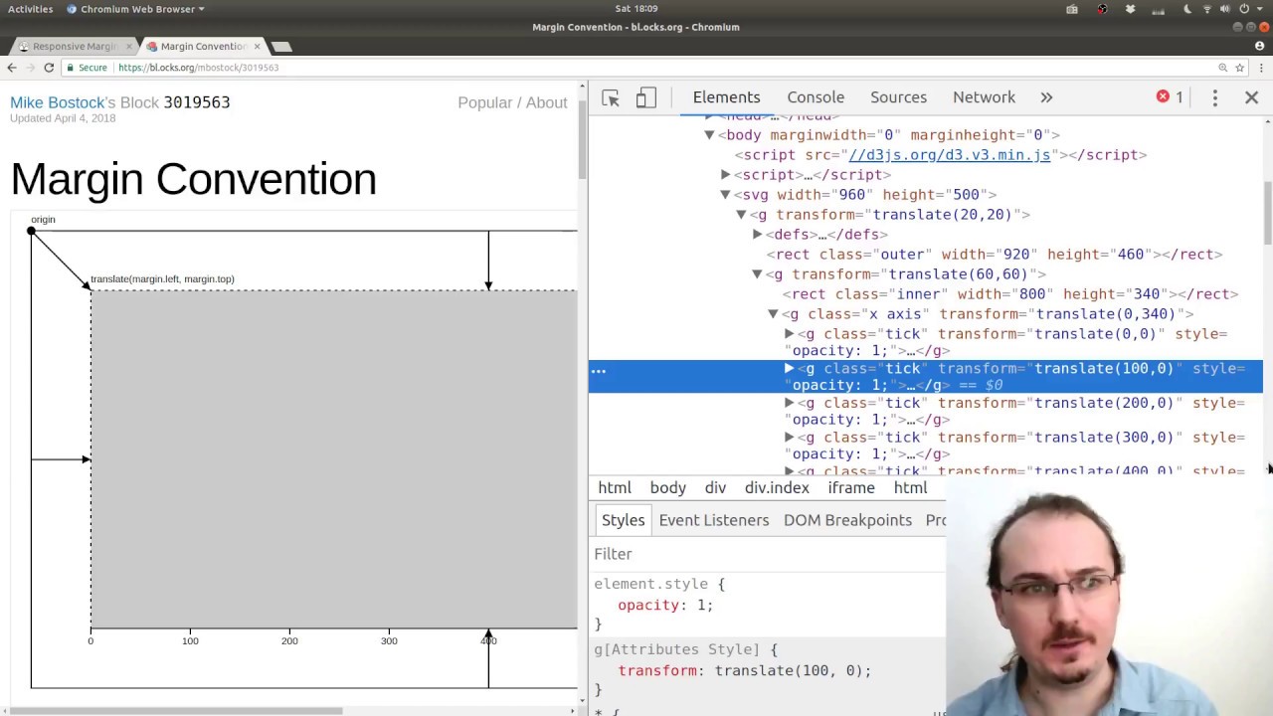This screenshot has height=716, width=1273.
Task: Close the DevTools panel
Action: coord(1251,97)
